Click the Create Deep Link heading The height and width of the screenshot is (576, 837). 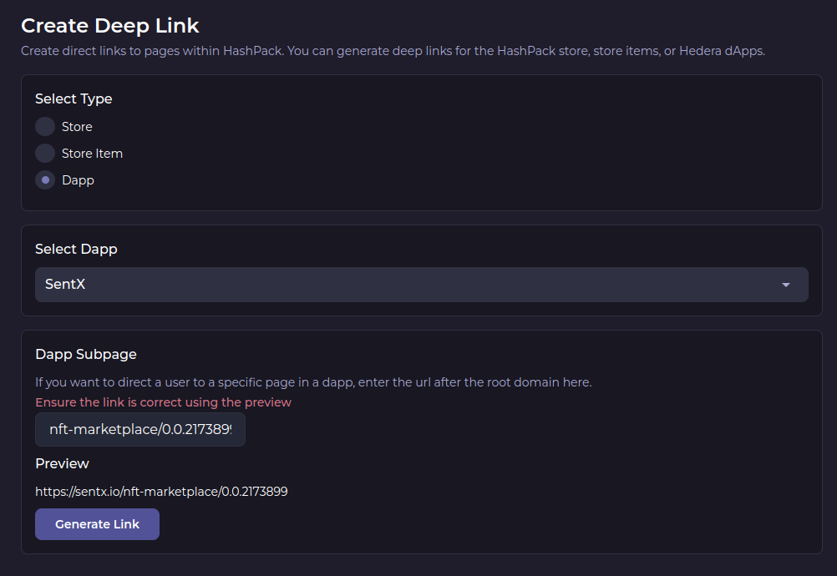coord(110,26)
